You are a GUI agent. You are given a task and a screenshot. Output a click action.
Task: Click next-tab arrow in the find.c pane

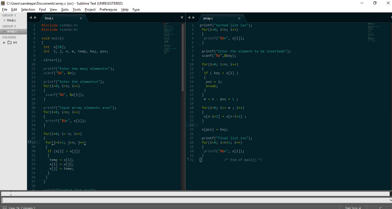(35, 18)
